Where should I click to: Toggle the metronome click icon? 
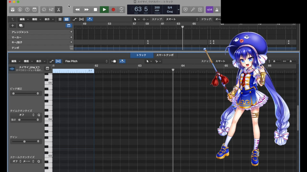(217, 10)
